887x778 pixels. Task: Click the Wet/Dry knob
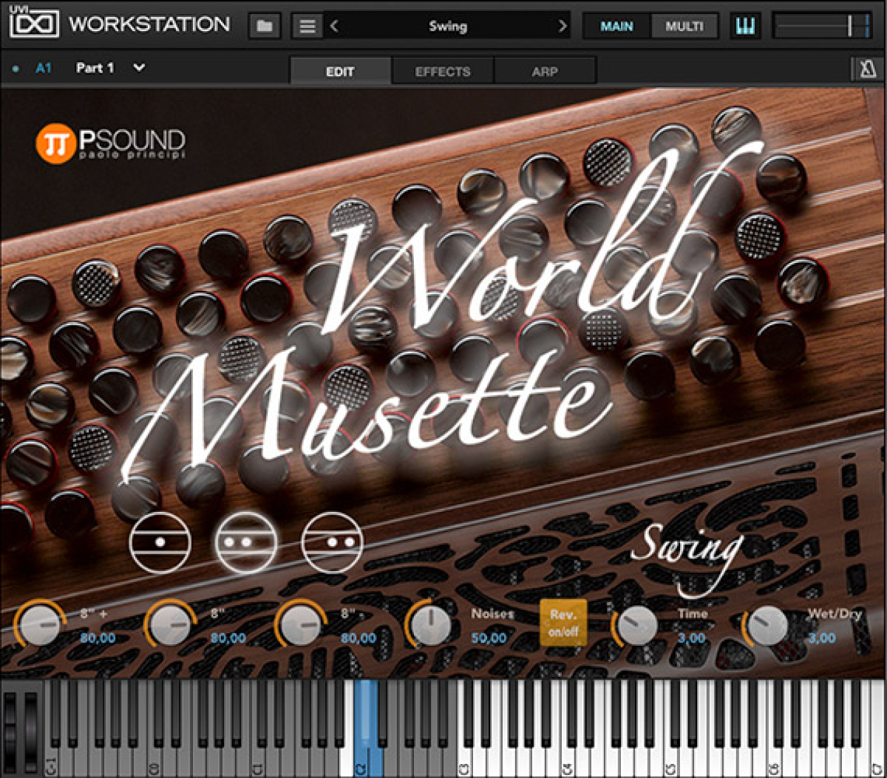(767, 627)
